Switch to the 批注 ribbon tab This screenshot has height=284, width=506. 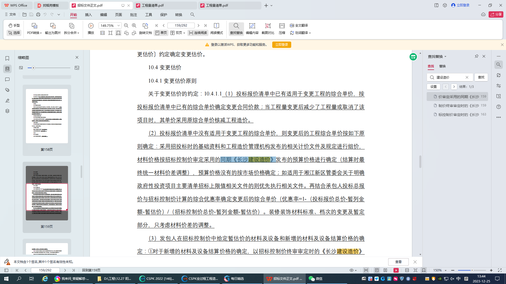134,15
